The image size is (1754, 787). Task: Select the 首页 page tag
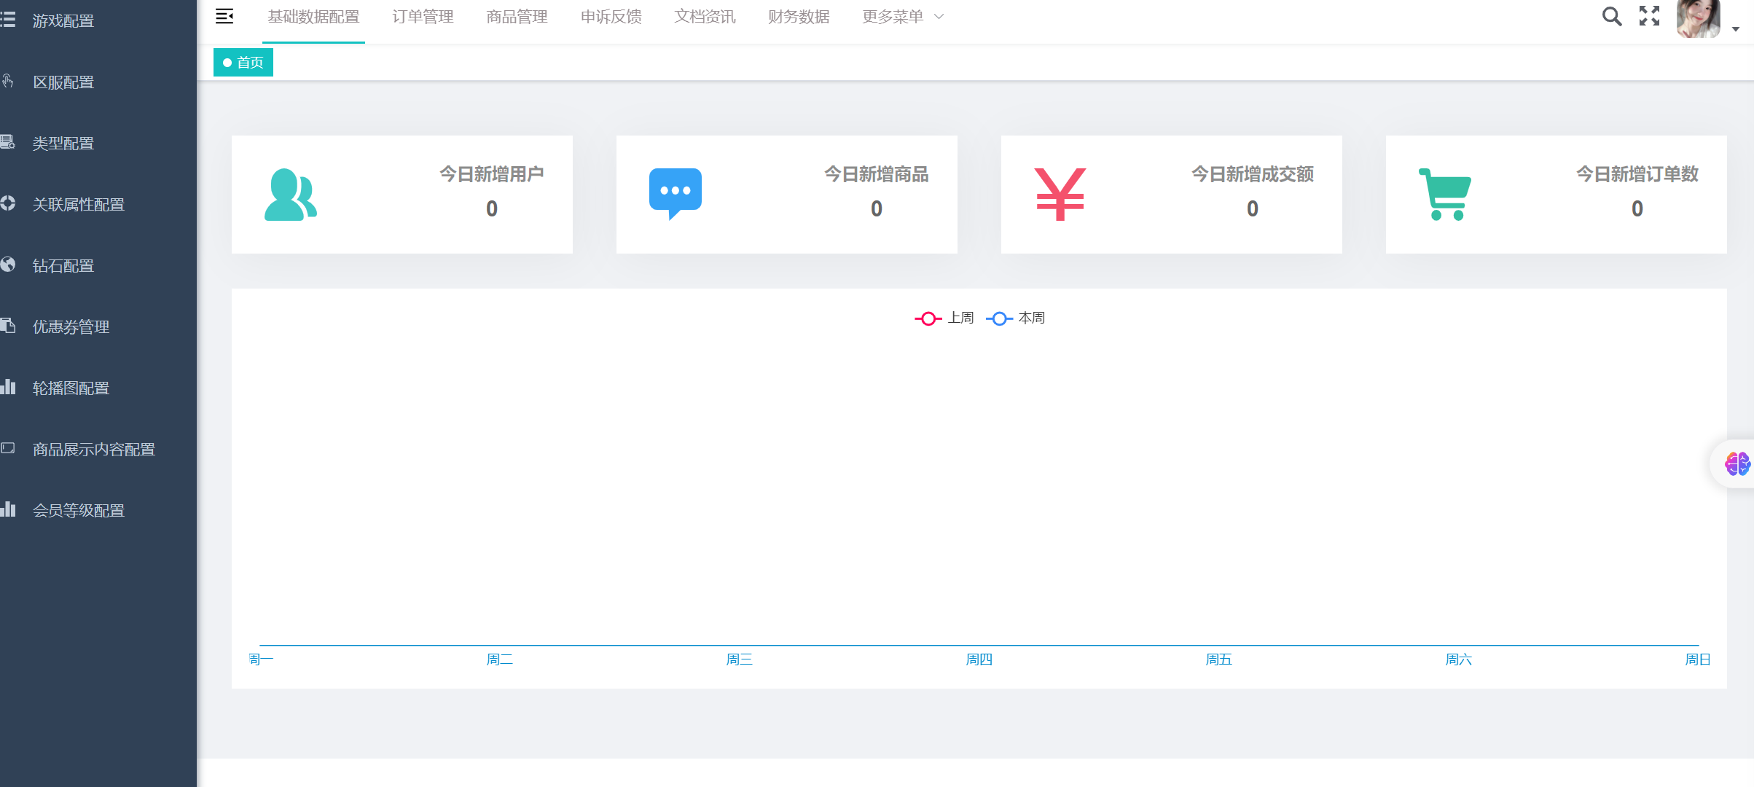point(243,63)
